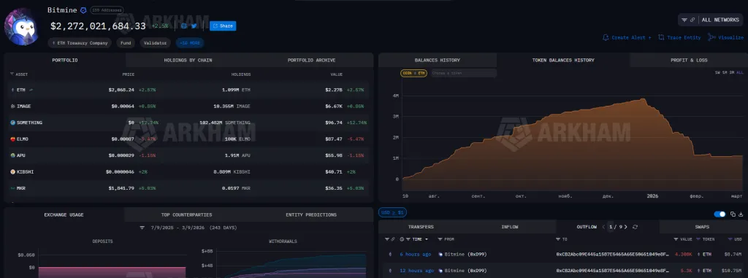Switch to the Holdings By Chain tab
748x278 pixels.
pos(188,60)
